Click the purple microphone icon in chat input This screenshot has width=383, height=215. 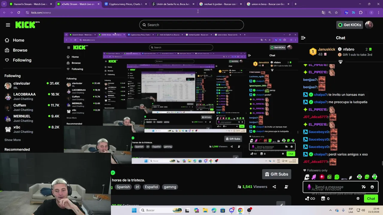point(309,187)
